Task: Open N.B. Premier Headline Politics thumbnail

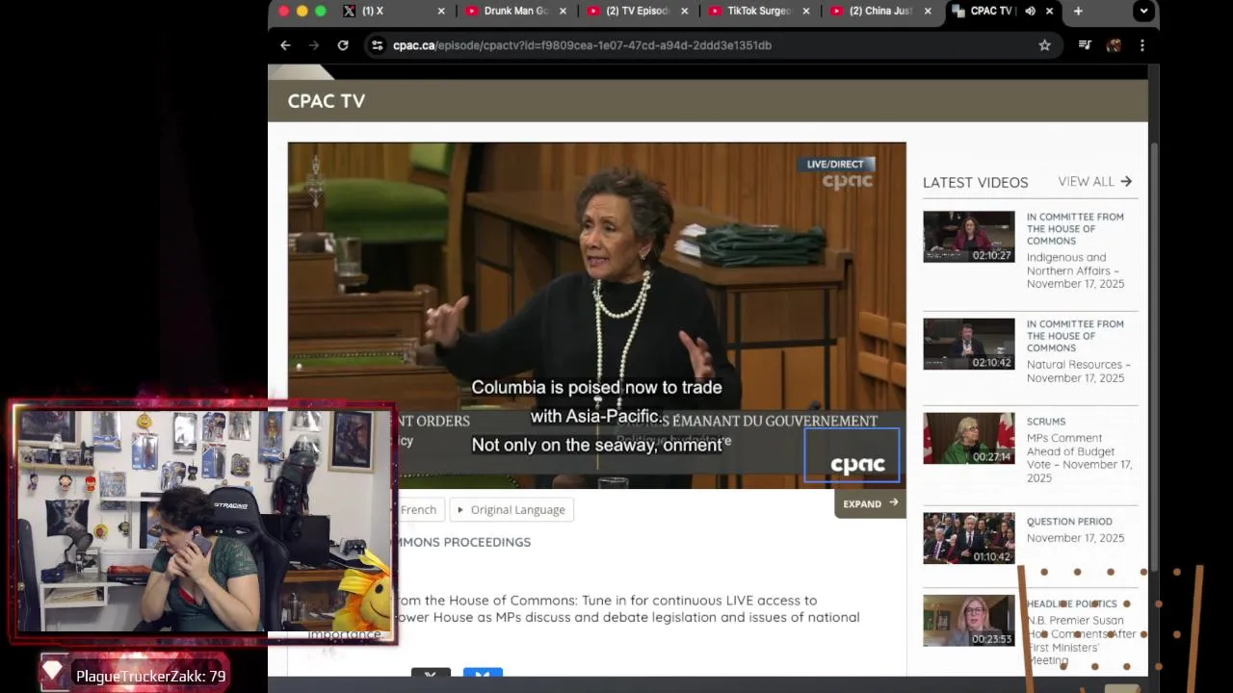Action: 968,621
